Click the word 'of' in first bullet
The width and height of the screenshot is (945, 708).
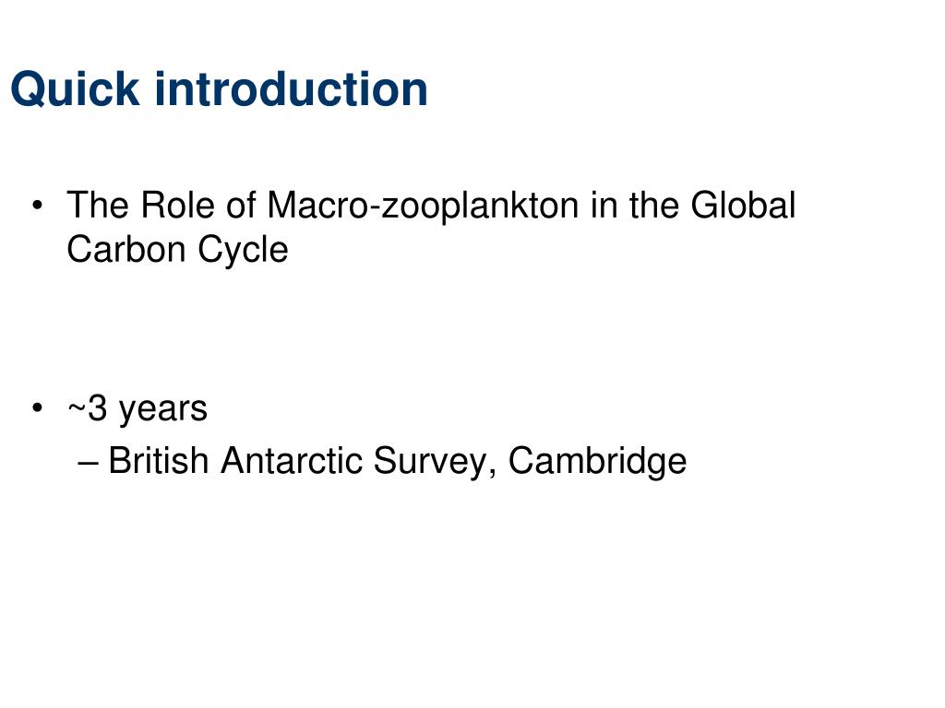241,205
